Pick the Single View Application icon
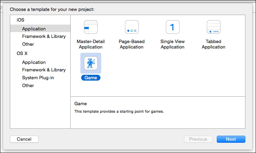This screenshot has width=256, height=153. (173, 27)
